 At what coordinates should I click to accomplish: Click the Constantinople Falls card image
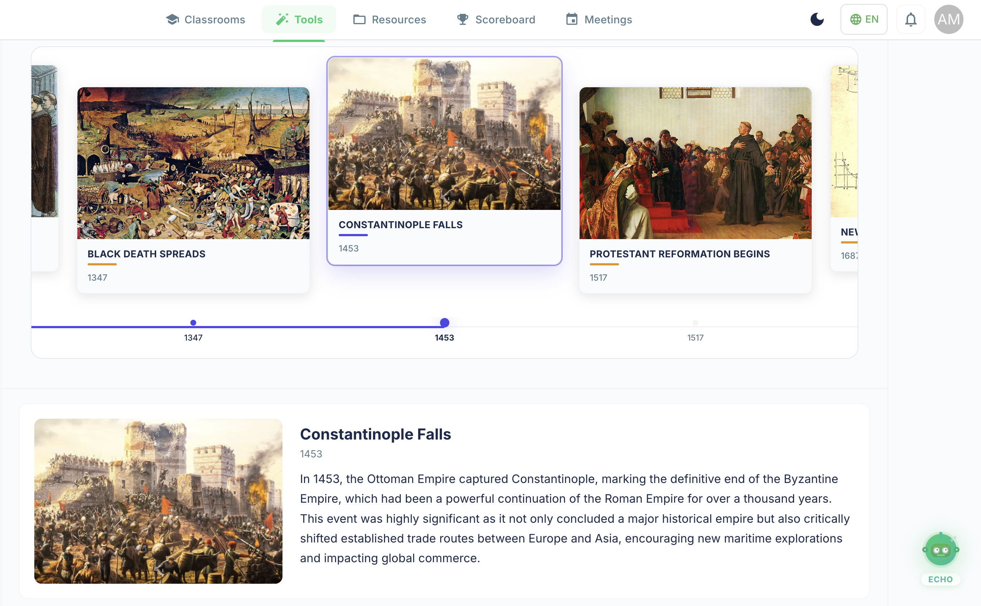[x=444, y=134]
